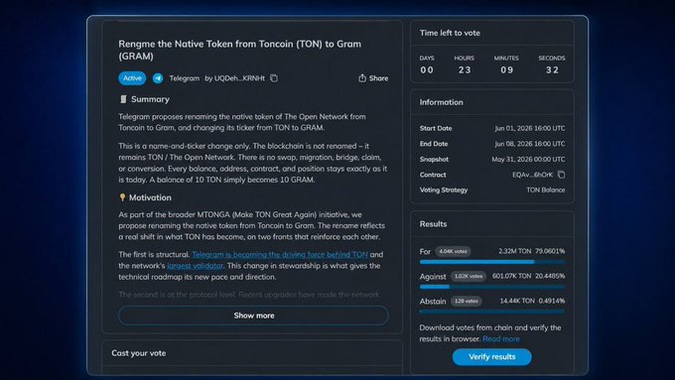Click the Motivation lightbulb icon
This screenshot has height=380, width=675.
122,197
